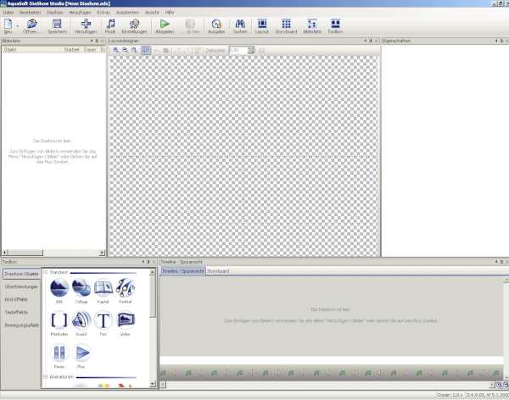Viewport: 509px width, 400px height.
Task: Toggle grid display in Layoutdesigner toolbar
Action: (x=146, y=51)
